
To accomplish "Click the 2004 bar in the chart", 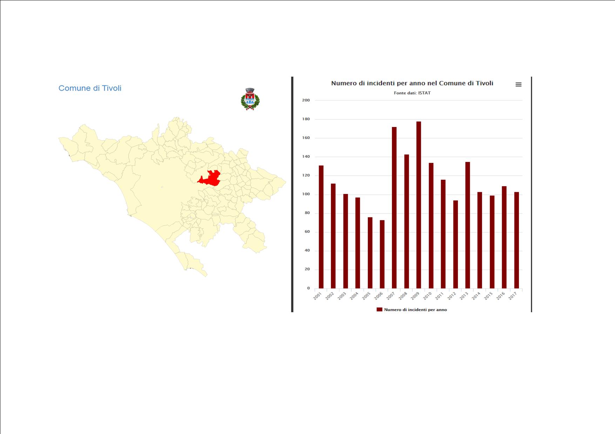I will point(358,243).
